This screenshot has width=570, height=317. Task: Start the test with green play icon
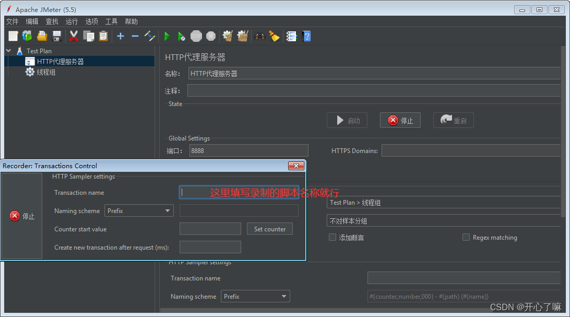(x=167, y=36)
